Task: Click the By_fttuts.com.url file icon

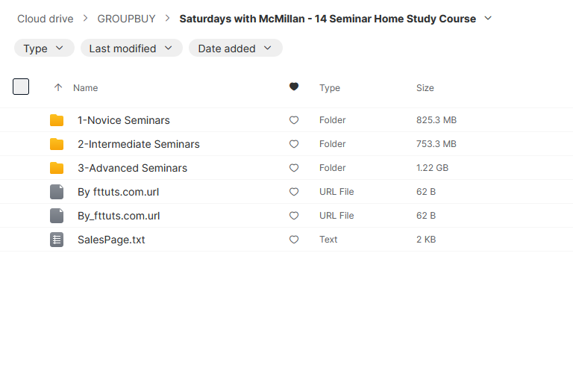Action: [x=57, y=216]
